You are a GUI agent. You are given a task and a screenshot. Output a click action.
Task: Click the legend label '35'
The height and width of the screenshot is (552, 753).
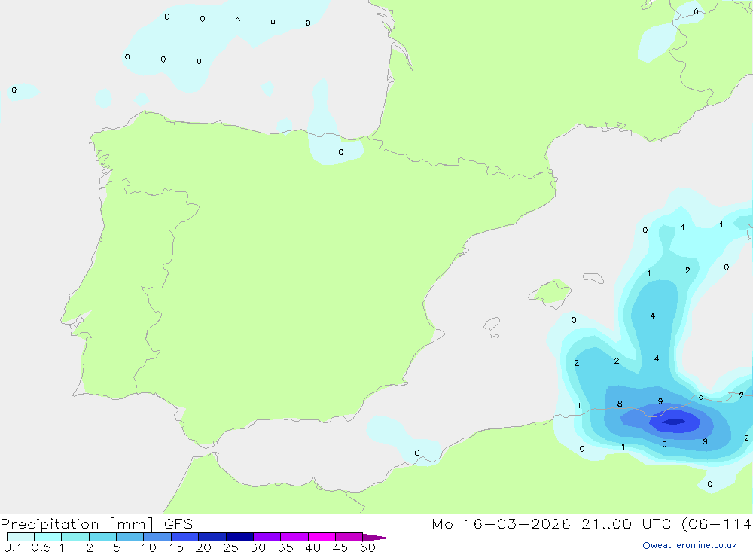pyautogui.click(x=285, y=547)
